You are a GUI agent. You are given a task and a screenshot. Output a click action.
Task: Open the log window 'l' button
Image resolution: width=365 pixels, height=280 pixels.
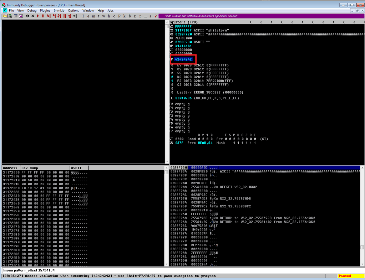pyautogui.click(x=83, y=16)
